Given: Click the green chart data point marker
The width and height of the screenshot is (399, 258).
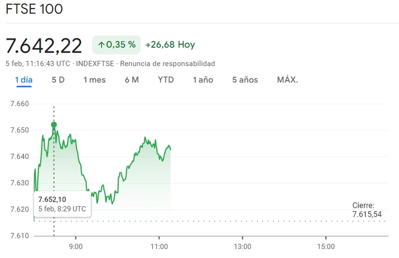Looking at the screenshot, I should click(x=54, y=125).
